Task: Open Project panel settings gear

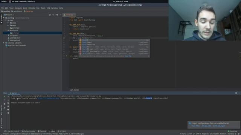Action: (57, 15)
